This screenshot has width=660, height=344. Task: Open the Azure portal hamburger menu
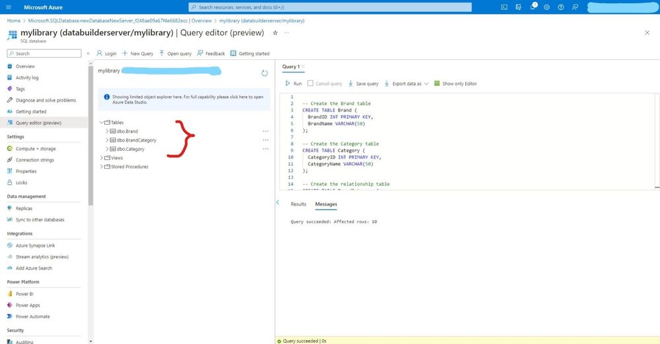tap(9, 7)
